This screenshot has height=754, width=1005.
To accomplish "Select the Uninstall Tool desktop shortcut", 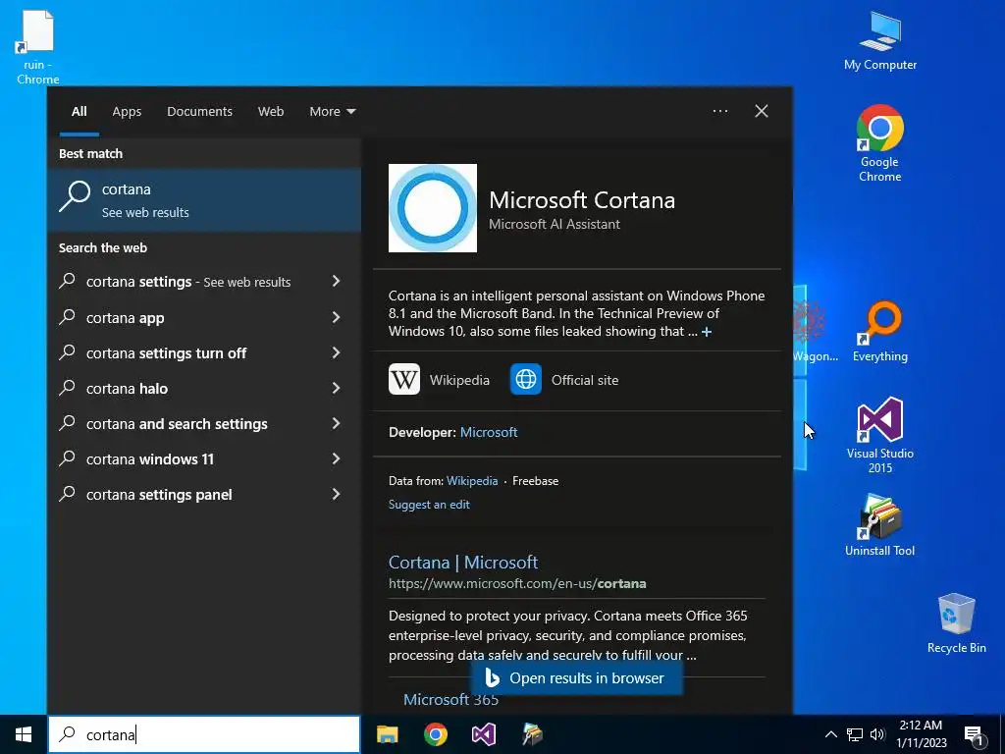I will click(x=880, y=525).
